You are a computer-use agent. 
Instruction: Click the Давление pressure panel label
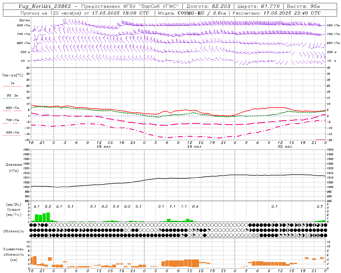pyautogui.click(x=14, y=165)
